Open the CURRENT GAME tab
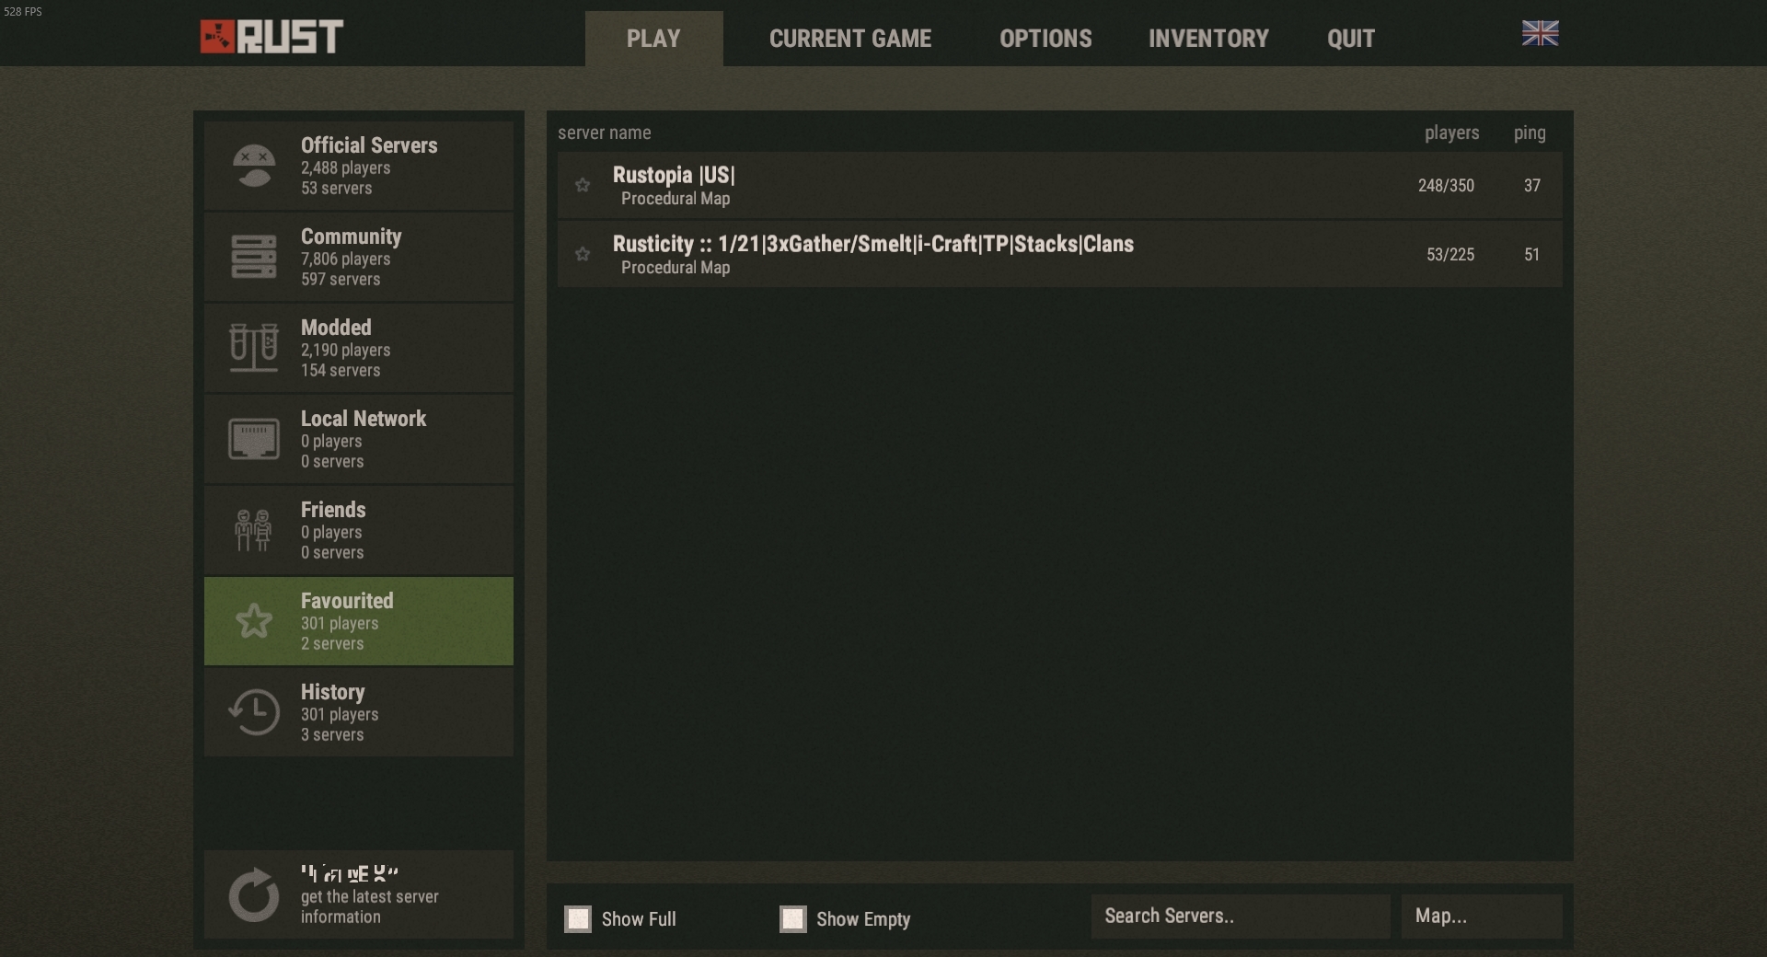Screen dimensions: 1767x957 [850, 39]
